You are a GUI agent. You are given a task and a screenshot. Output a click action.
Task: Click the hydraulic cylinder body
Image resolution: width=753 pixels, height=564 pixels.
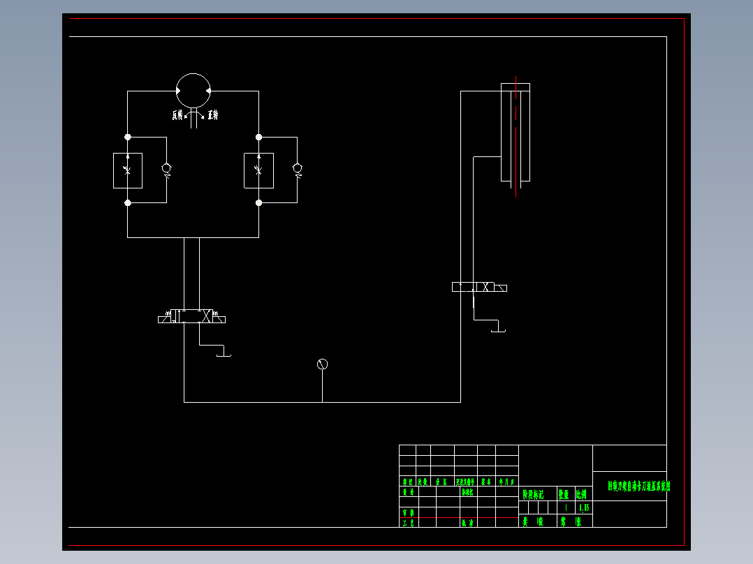click(516, 133)
